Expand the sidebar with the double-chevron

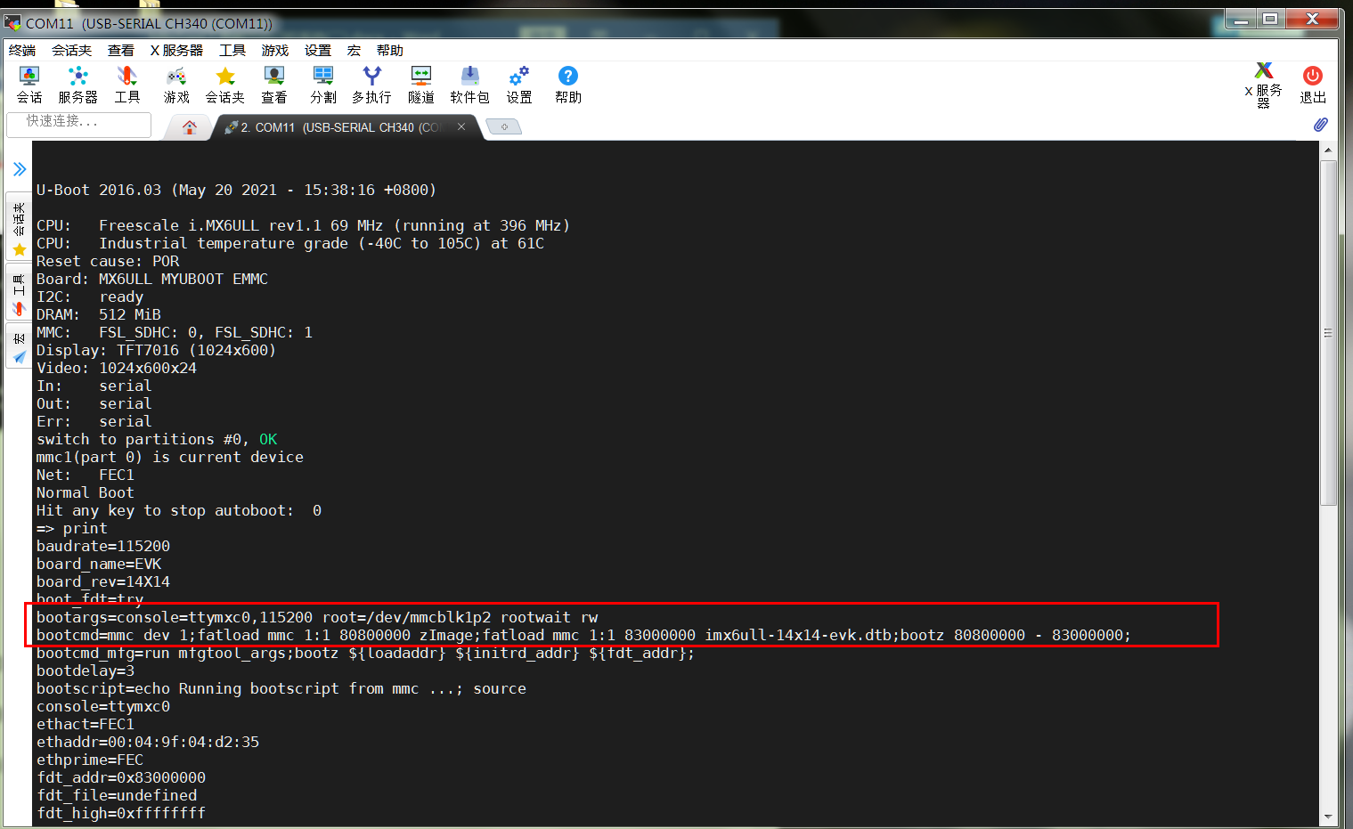pyautogui.click(x=20, y=168)
